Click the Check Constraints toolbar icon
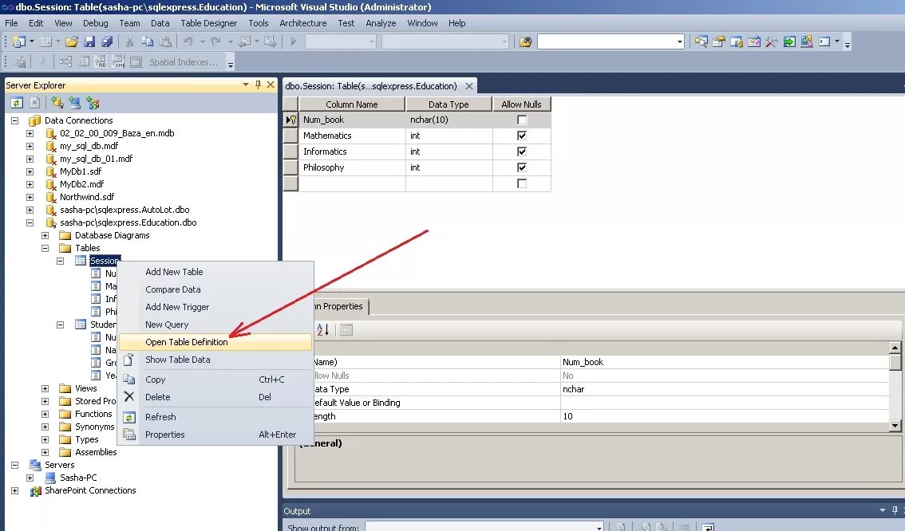The width and height of the screenshot is (905, 531). (x=136, y=61)
